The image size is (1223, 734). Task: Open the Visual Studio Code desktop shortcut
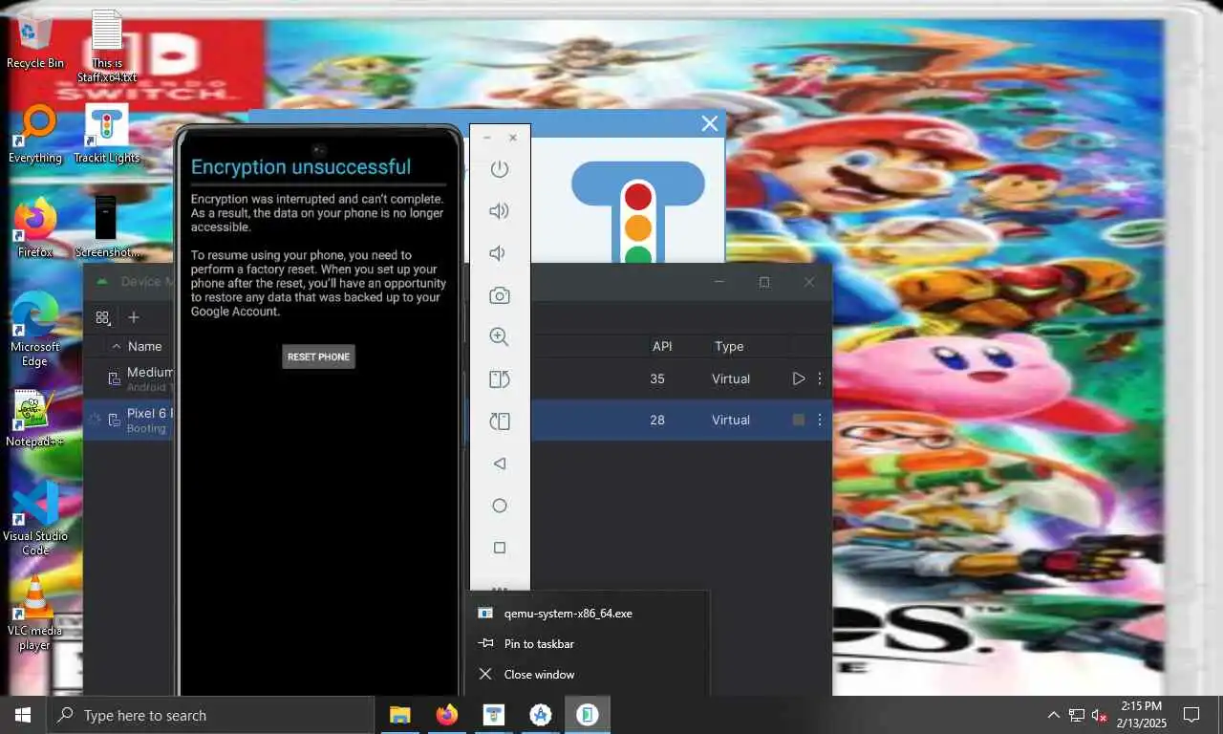click(35, 519)
